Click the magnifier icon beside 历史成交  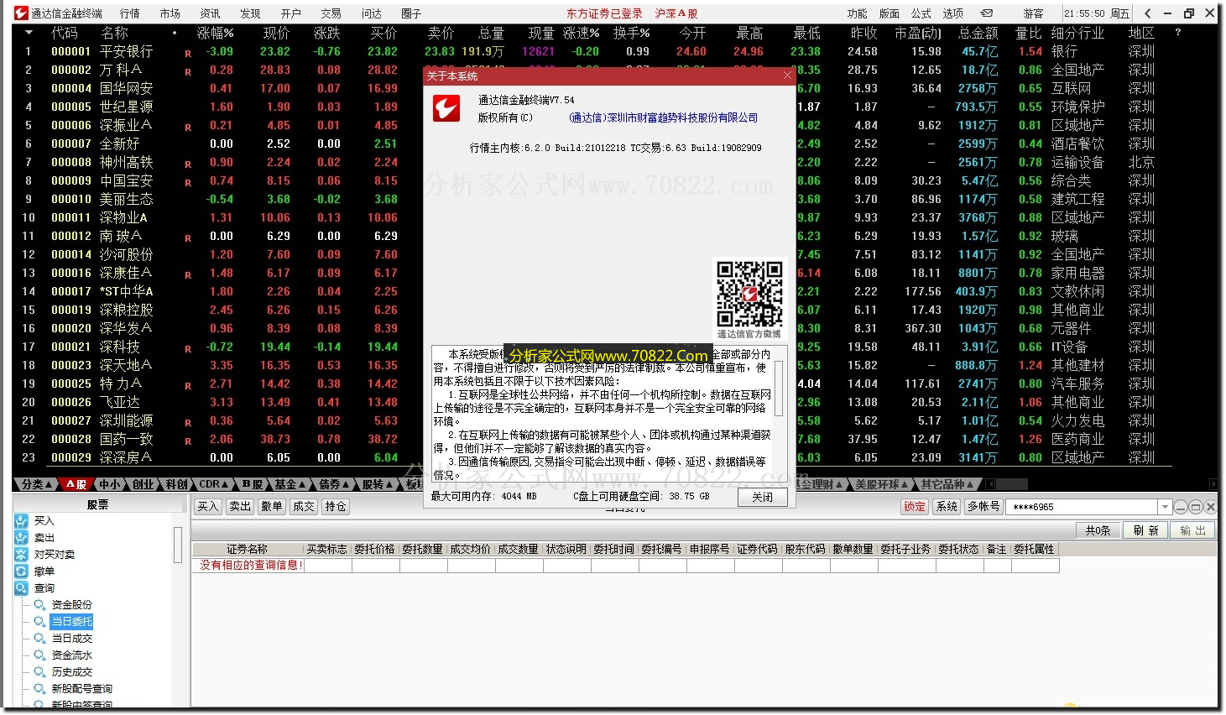(39, 672)
